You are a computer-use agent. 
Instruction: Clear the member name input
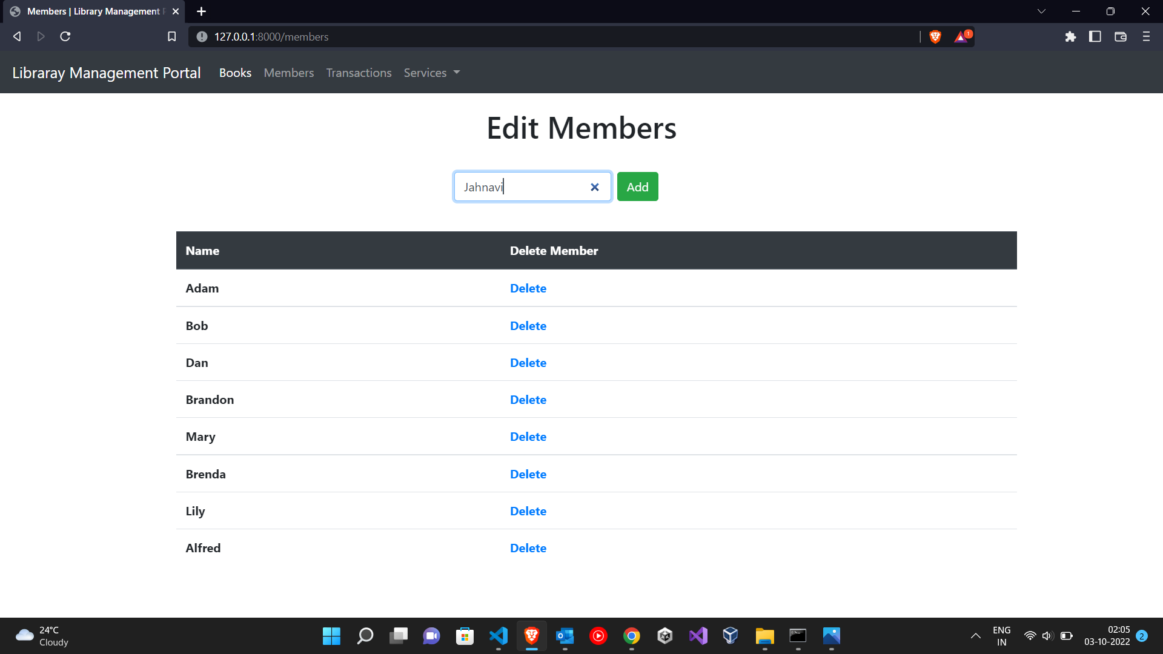pyautogui.click(x=594, y=187)
